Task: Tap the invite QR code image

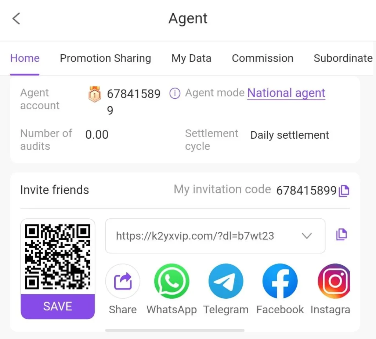Action: click(58, 256)
